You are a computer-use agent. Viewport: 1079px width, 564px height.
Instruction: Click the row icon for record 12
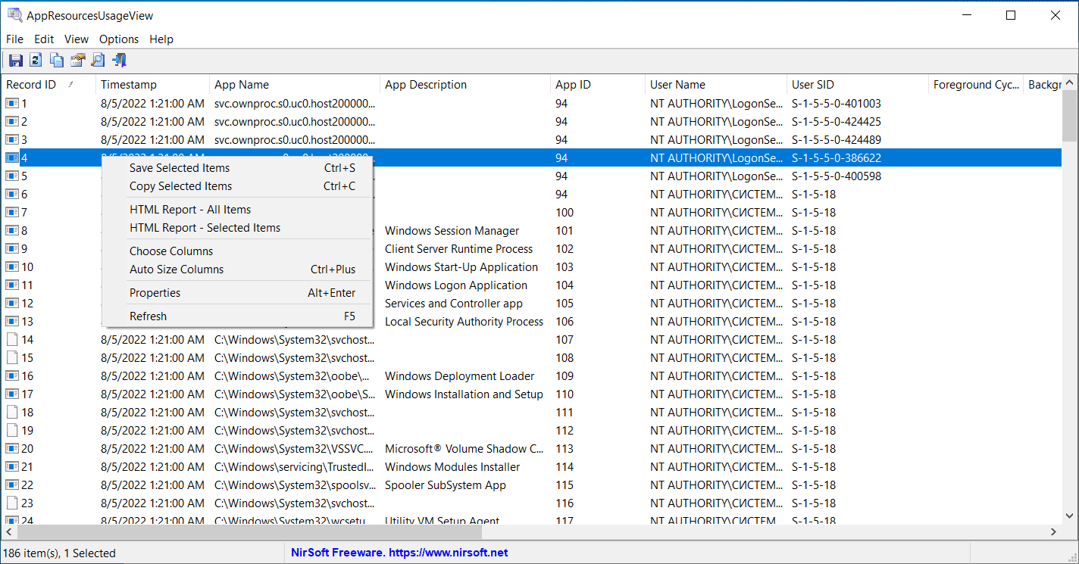12,304
